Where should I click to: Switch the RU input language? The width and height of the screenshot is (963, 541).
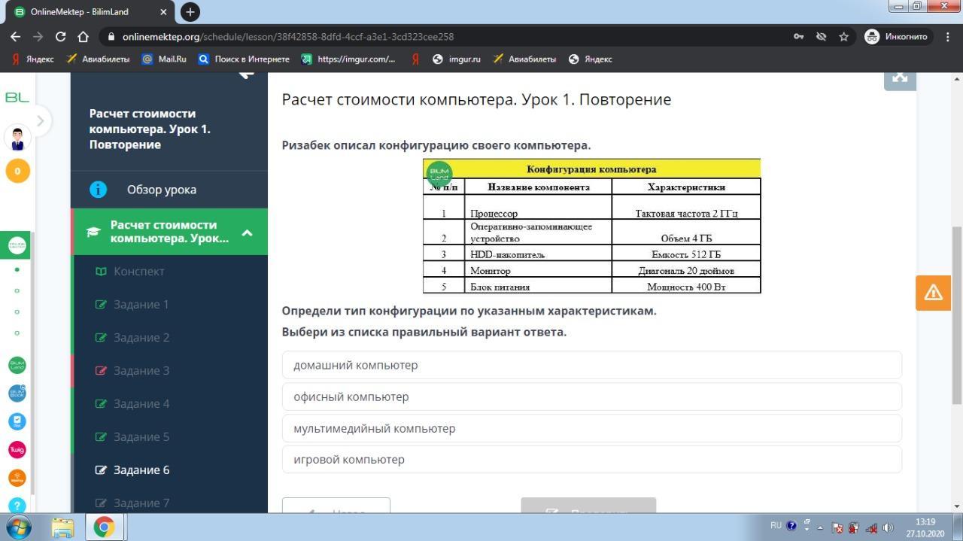coord(776,526)
